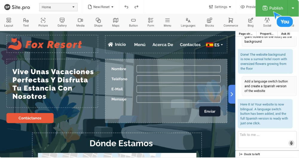Select the Shape tool

click(98, 22)
